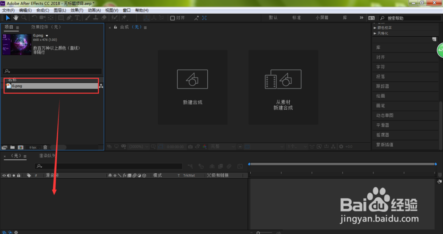Open the 合成 viewer panel menu icon
Viewport: 443px width, 234px height.
145,28
